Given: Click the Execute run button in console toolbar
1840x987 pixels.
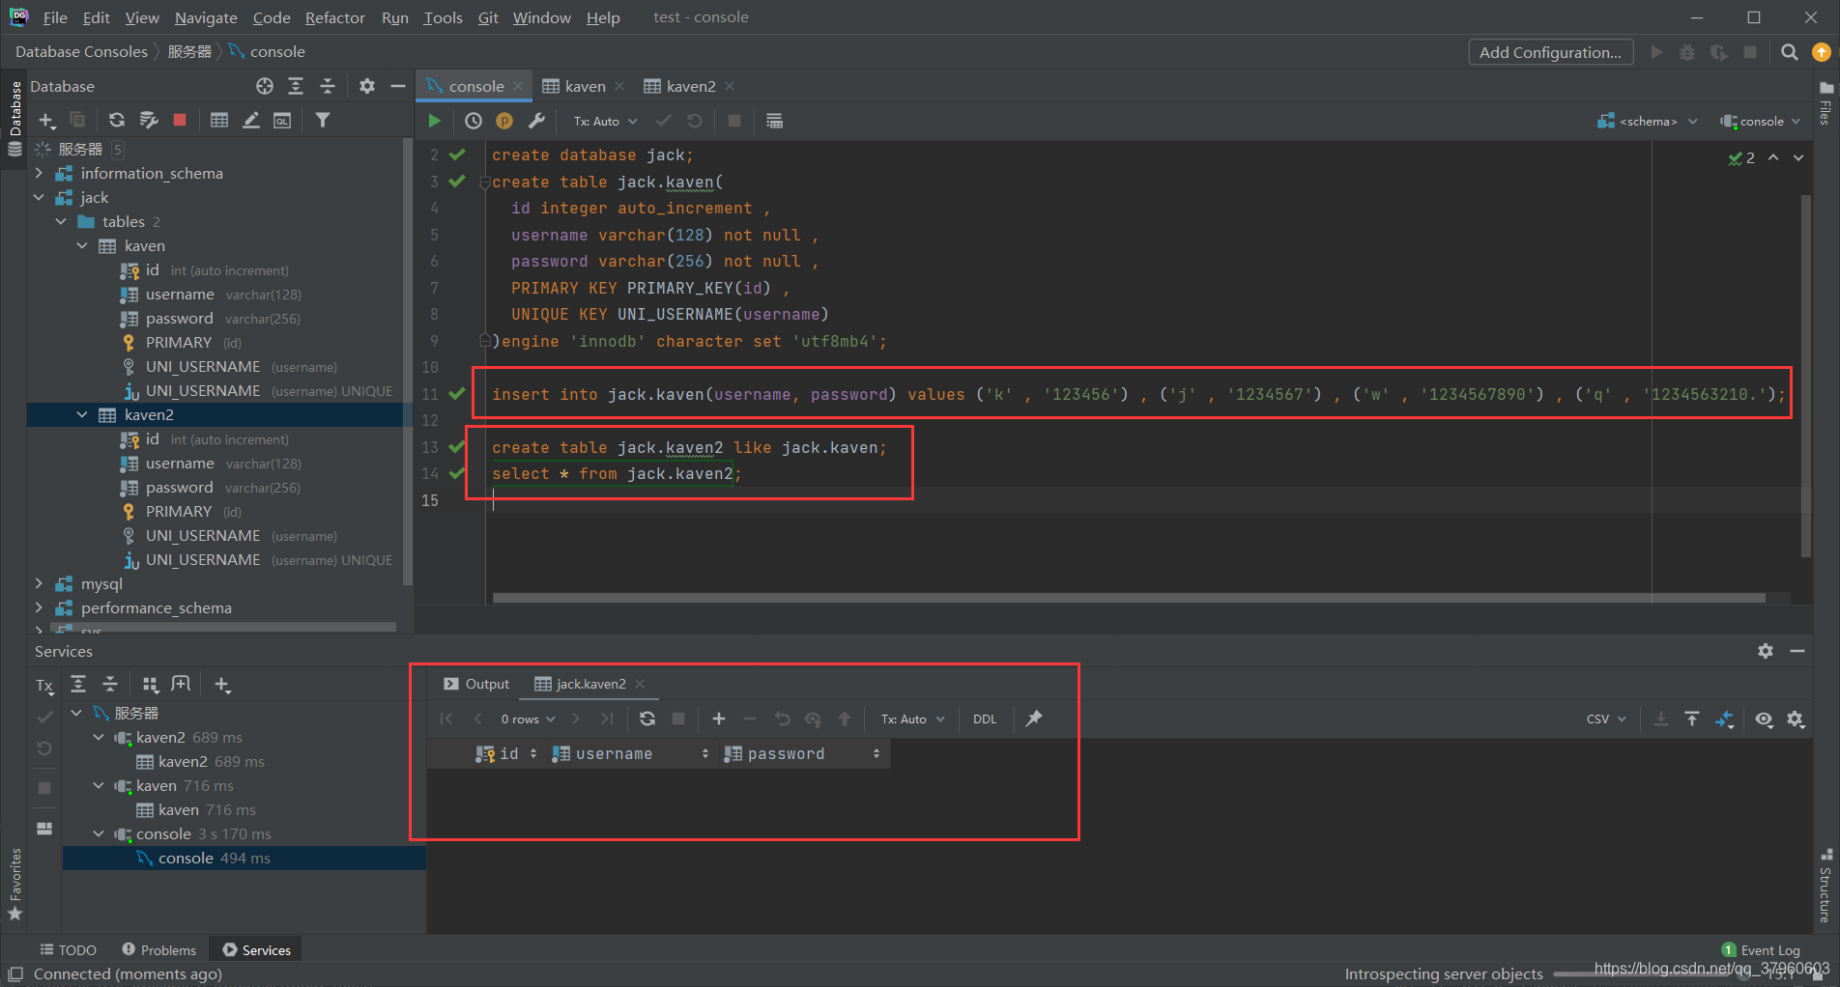Looking at the screenshot, I should [x=435, y=121].
